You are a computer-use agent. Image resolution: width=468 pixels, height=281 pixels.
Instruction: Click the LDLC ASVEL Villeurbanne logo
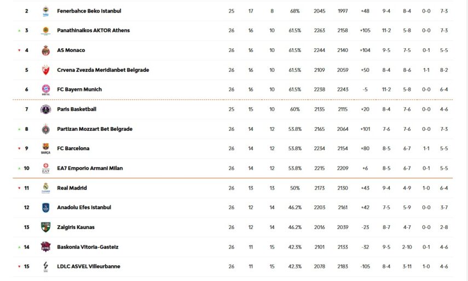(46, 267)
